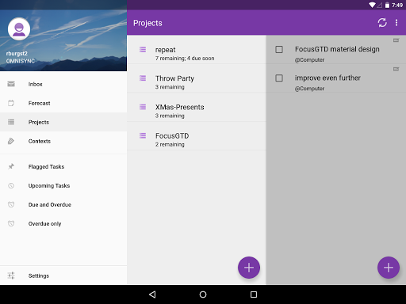Tap the Android back navigation button
Viewport: 406px width, 304px height.
point(152,294)
